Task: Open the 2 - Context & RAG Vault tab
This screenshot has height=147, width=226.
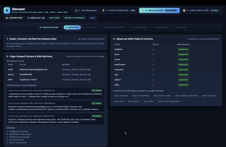Action: [119, 10]
